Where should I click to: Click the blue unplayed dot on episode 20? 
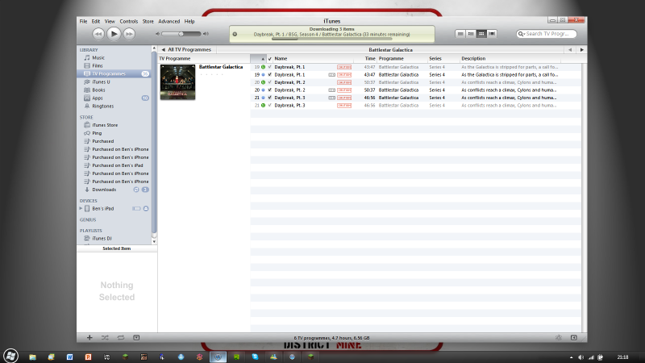[x=264, y=90]
